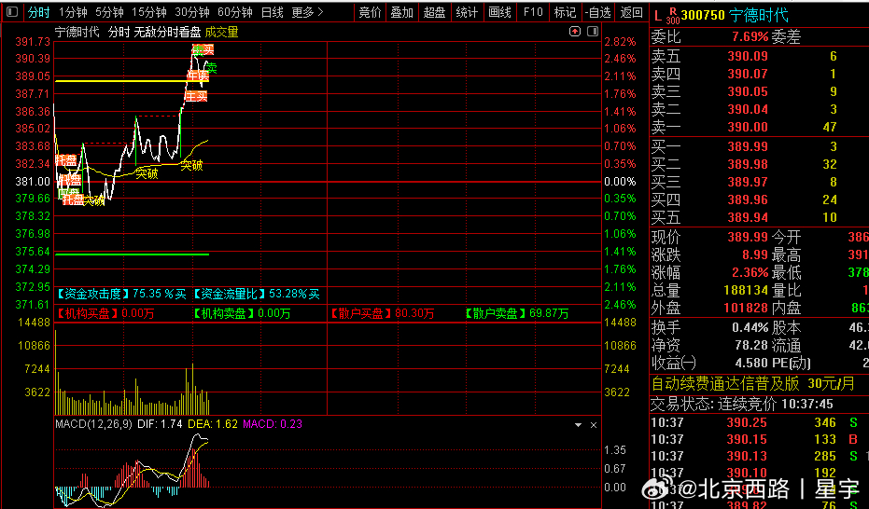
Task: Activate the 画线 drawing tool
Action: pyautogui.click(x=499, y=12)
